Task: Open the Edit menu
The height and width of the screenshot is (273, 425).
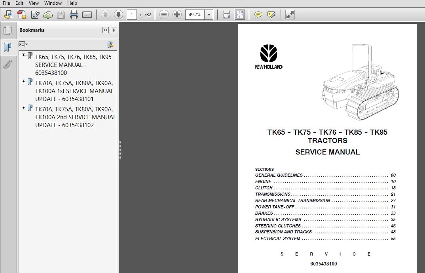Action: [x=19, y=3]
